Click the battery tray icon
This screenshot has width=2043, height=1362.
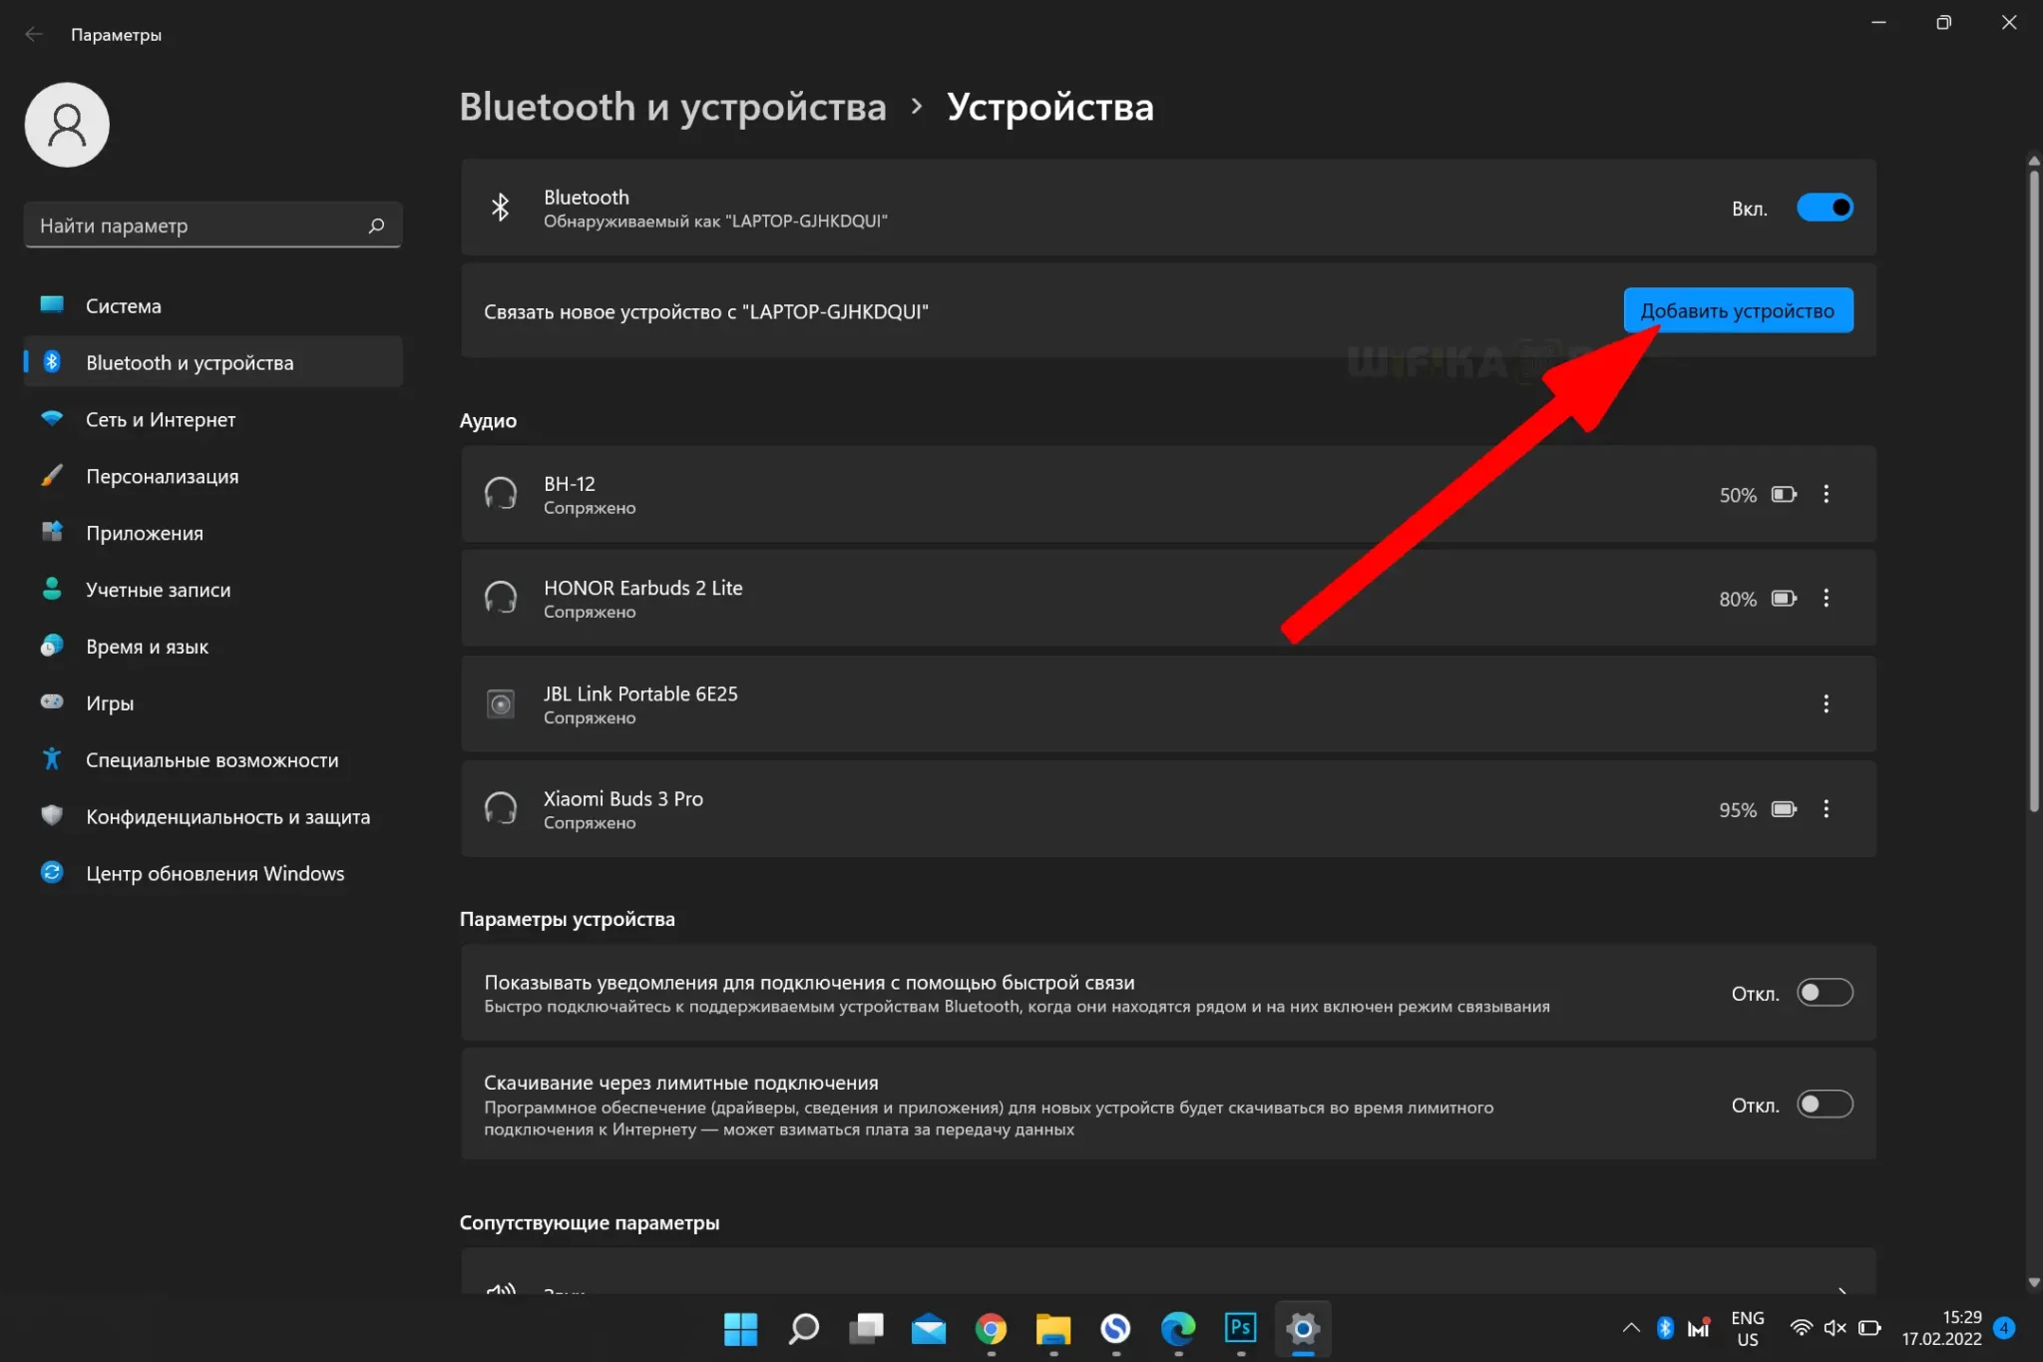coord(1869,1328)
